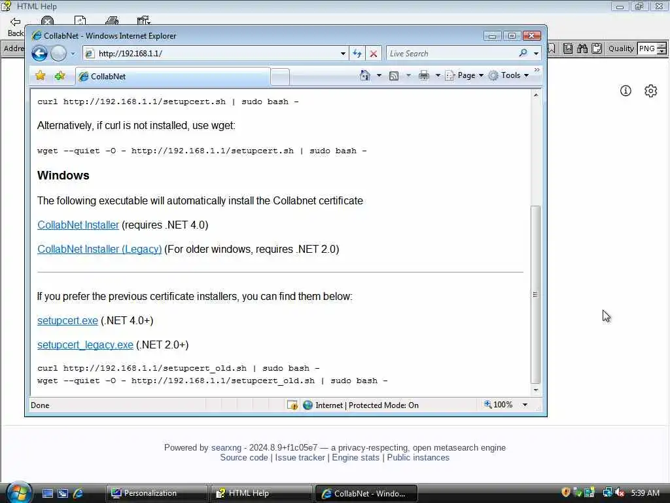The image size is (670, 503).
Task: Click the Options icon in the HTML Help toolbar
Action: [x=143, y=21]
